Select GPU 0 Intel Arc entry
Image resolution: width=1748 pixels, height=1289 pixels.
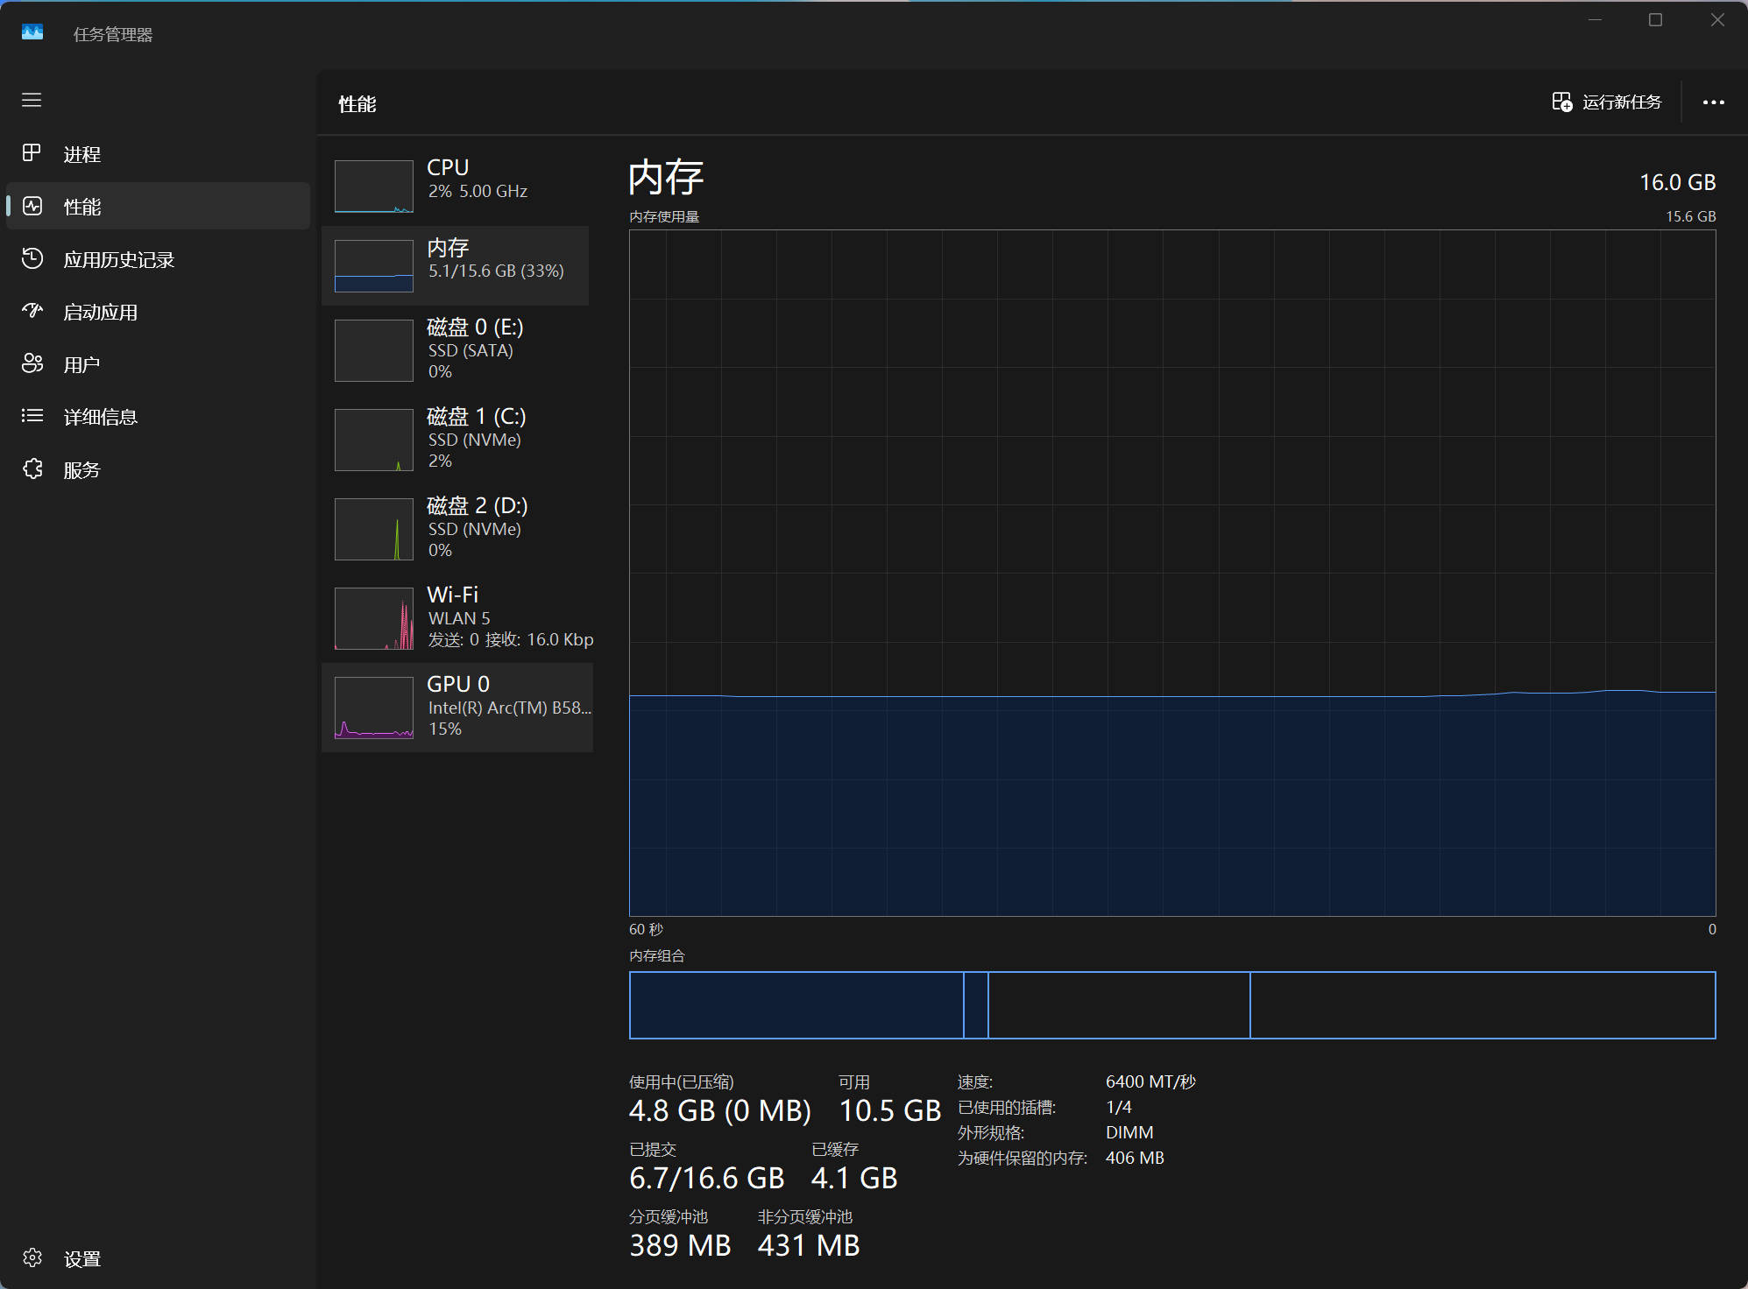(456, 707)
